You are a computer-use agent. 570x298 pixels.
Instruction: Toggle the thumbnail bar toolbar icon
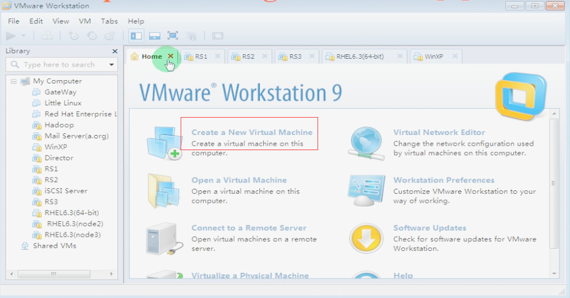[x=154, y=36]
